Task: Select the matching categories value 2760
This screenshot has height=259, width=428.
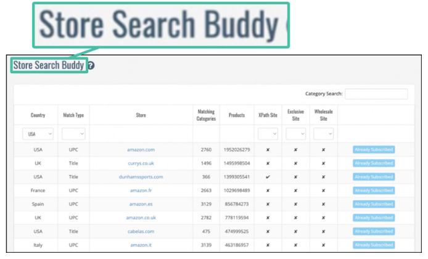Action: coord(206,150)
